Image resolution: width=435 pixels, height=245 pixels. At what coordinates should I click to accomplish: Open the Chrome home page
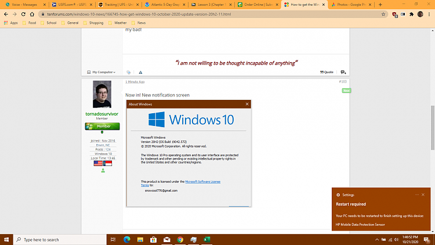32,14
